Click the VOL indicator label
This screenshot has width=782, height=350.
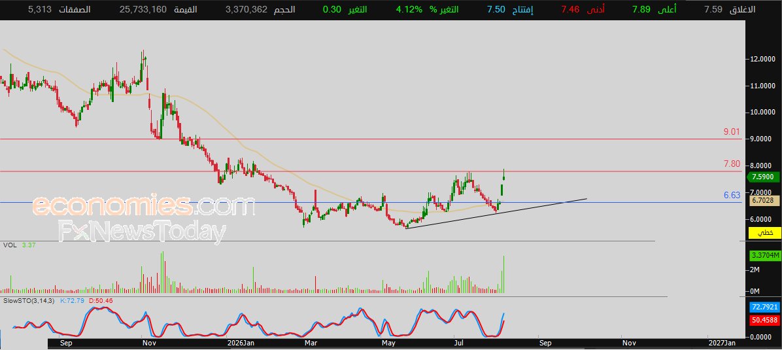(9, 245)
